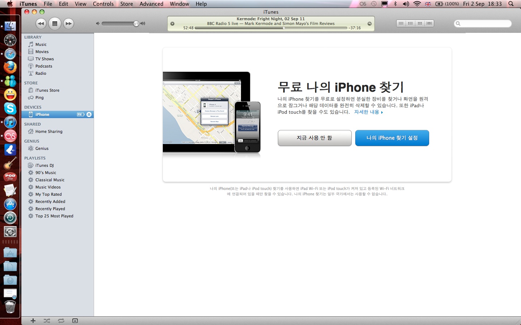Open the Store menu

coord(127,4)
